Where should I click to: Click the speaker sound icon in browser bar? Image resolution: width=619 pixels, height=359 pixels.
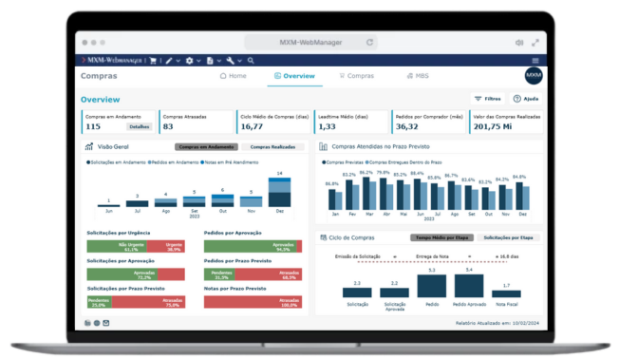click(x=519, y=43)
